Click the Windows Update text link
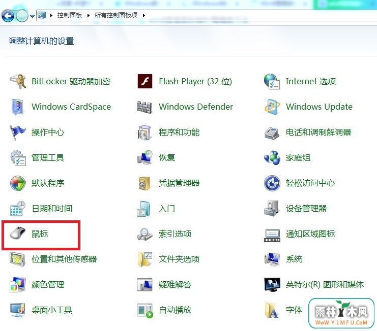 coord(320,107)
